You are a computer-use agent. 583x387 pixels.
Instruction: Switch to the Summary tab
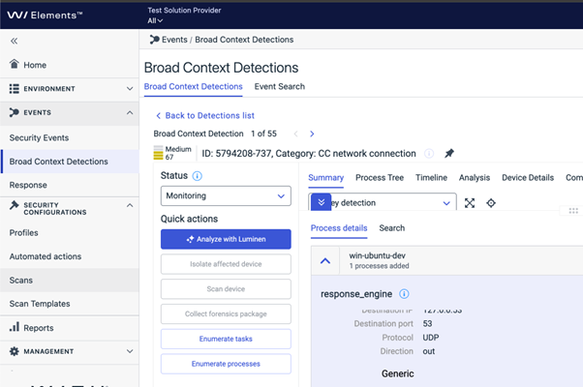[x=325, y=178]
